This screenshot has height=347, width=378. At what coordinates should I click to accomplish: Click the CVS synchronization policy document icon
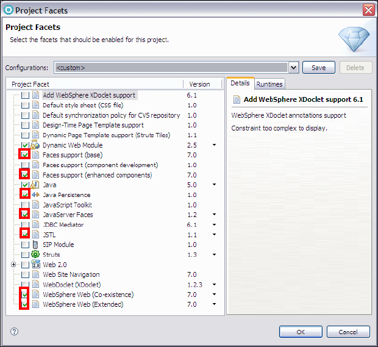point(35,115)
